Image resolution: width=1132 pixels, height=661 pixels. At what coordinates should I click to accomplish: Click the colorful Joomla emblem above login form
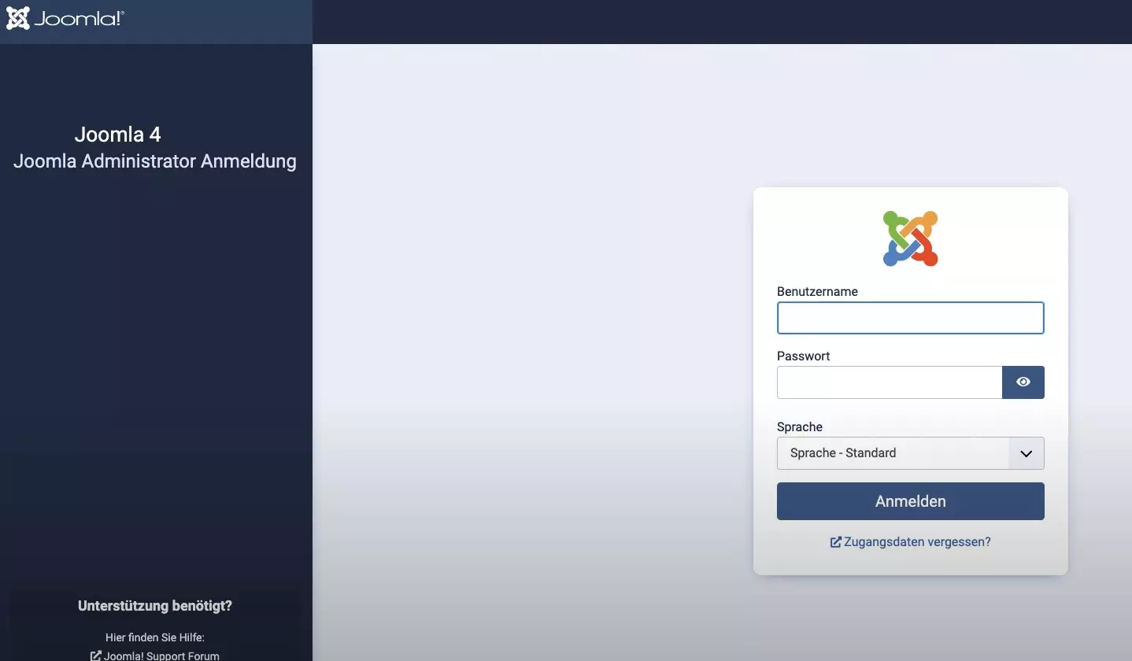click(x=910, y=238)
